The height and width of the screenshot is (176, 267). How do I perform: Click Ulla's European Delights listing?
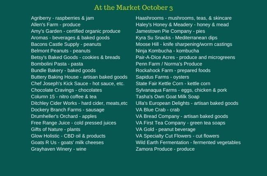click(x=187, y=103)
